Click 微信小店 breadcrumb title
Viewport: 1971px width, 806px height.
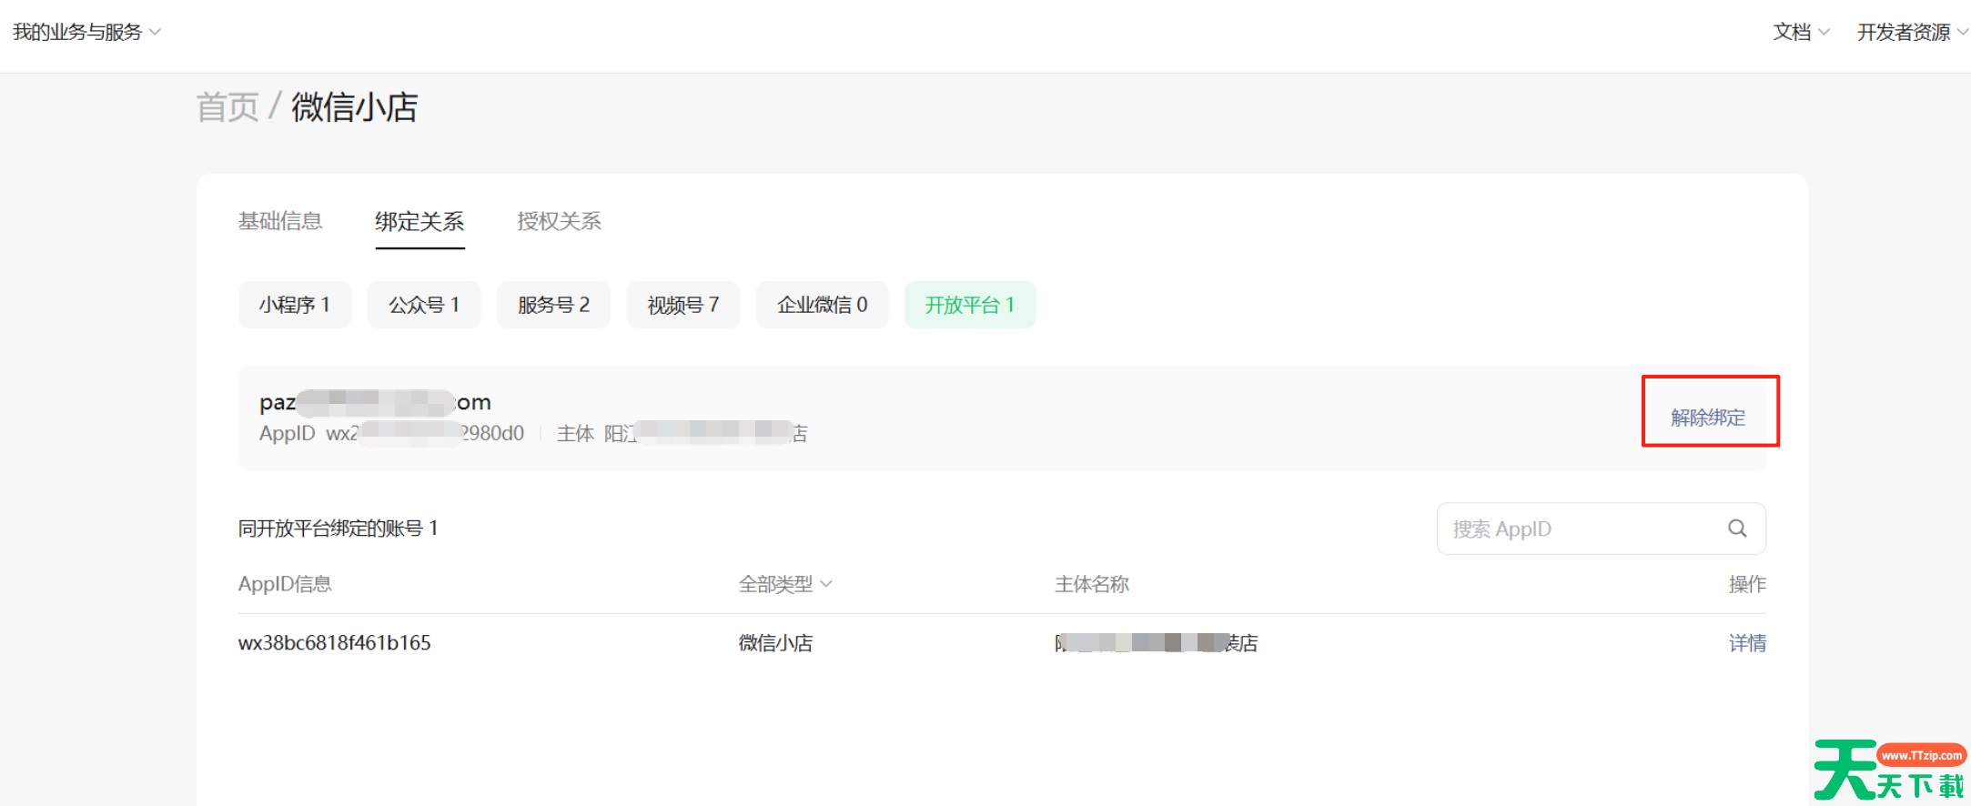pos(354,107)
